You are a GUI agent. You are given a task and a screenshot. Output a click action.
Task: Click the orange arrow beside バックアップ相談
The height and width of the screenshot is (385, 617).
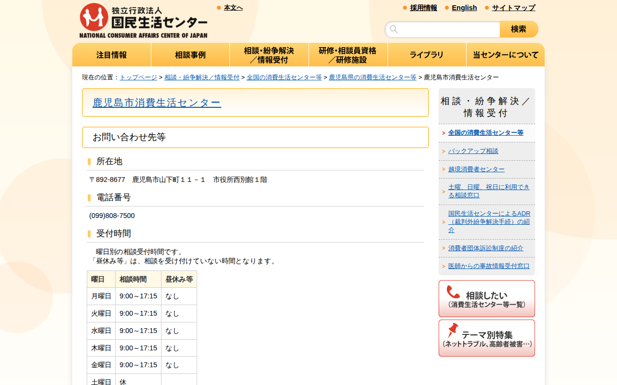[443, 151]
